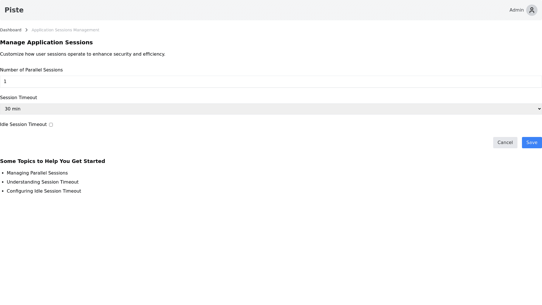
Task: Click the Admin user avatar icon
Action: 532,10
